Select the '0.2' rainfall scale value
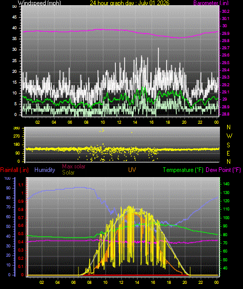Image resolution: width=243 pixels, height=289 pixels. coord(21,258)
